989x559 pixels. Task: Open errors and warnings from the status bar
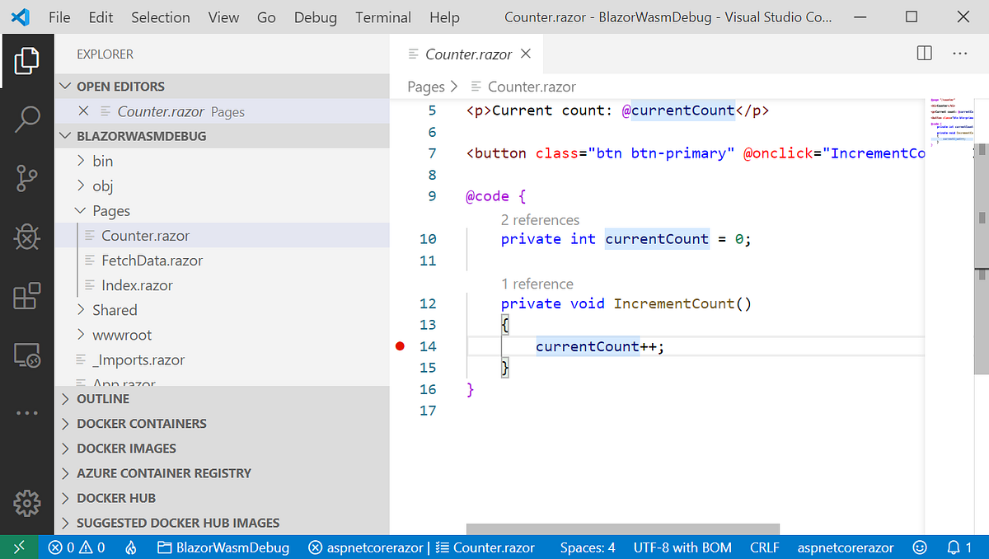pos(75,547)
